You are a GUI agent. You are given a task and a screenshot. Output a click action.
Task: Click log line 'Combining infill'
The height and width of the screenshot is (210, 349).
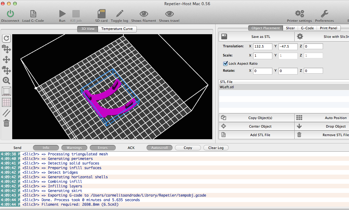click(x=65, y=182)
